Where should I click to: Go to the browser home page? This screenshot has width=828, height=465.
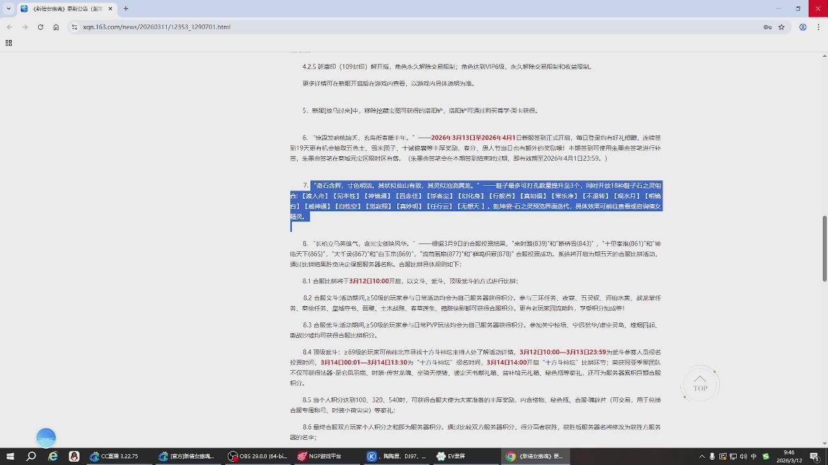(56, 27)
